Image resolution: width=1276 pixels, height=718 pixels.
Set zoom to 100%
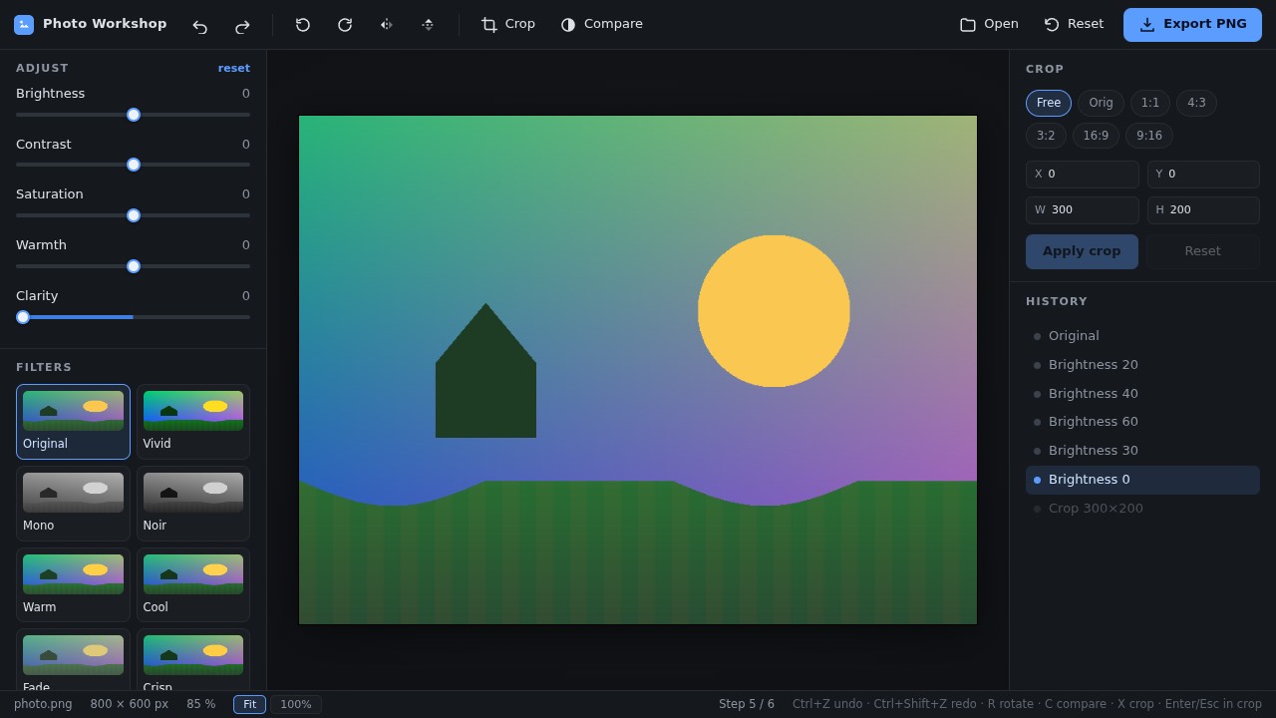[x=296, y=704]
